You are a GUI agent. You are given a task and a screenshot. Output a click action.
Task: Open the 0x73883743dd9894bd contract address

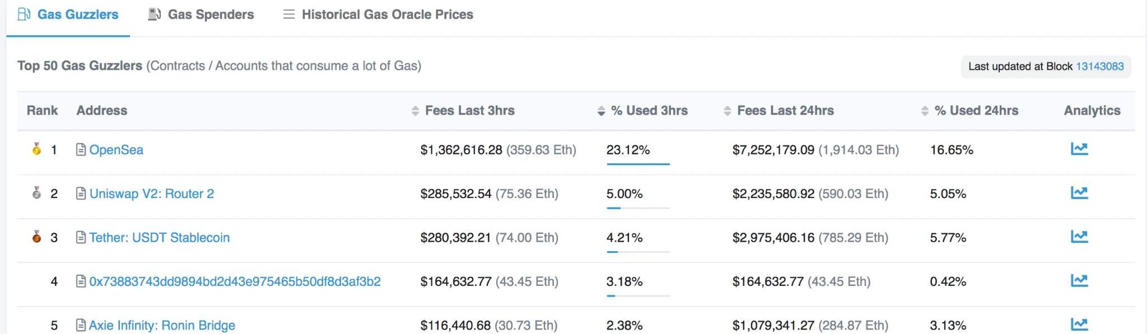pyautogui.click(x=235, y=281)
